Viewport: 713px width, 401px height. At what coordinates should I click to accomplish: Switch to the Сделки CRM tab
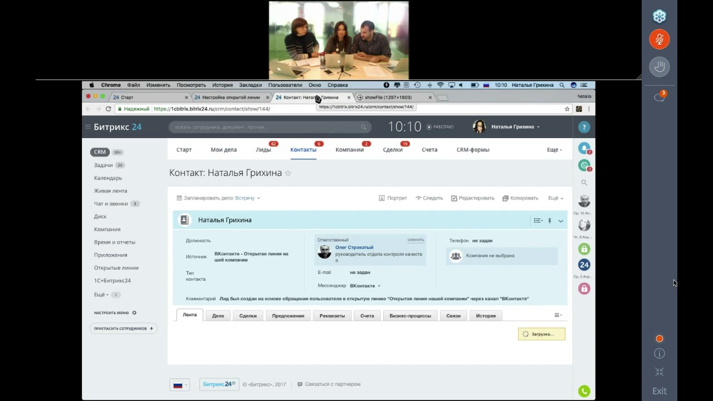pos(393,150)
